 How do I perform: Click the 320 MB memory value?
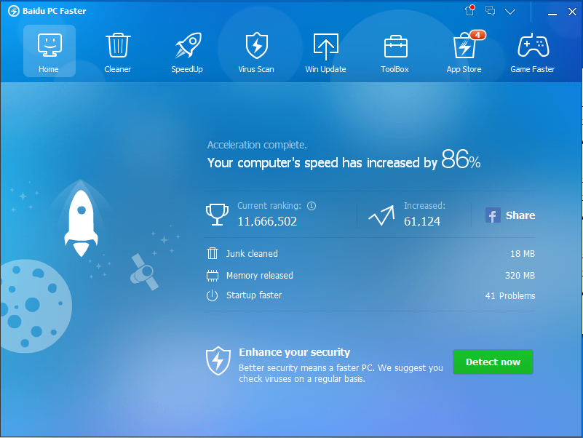tap(520, 276)
